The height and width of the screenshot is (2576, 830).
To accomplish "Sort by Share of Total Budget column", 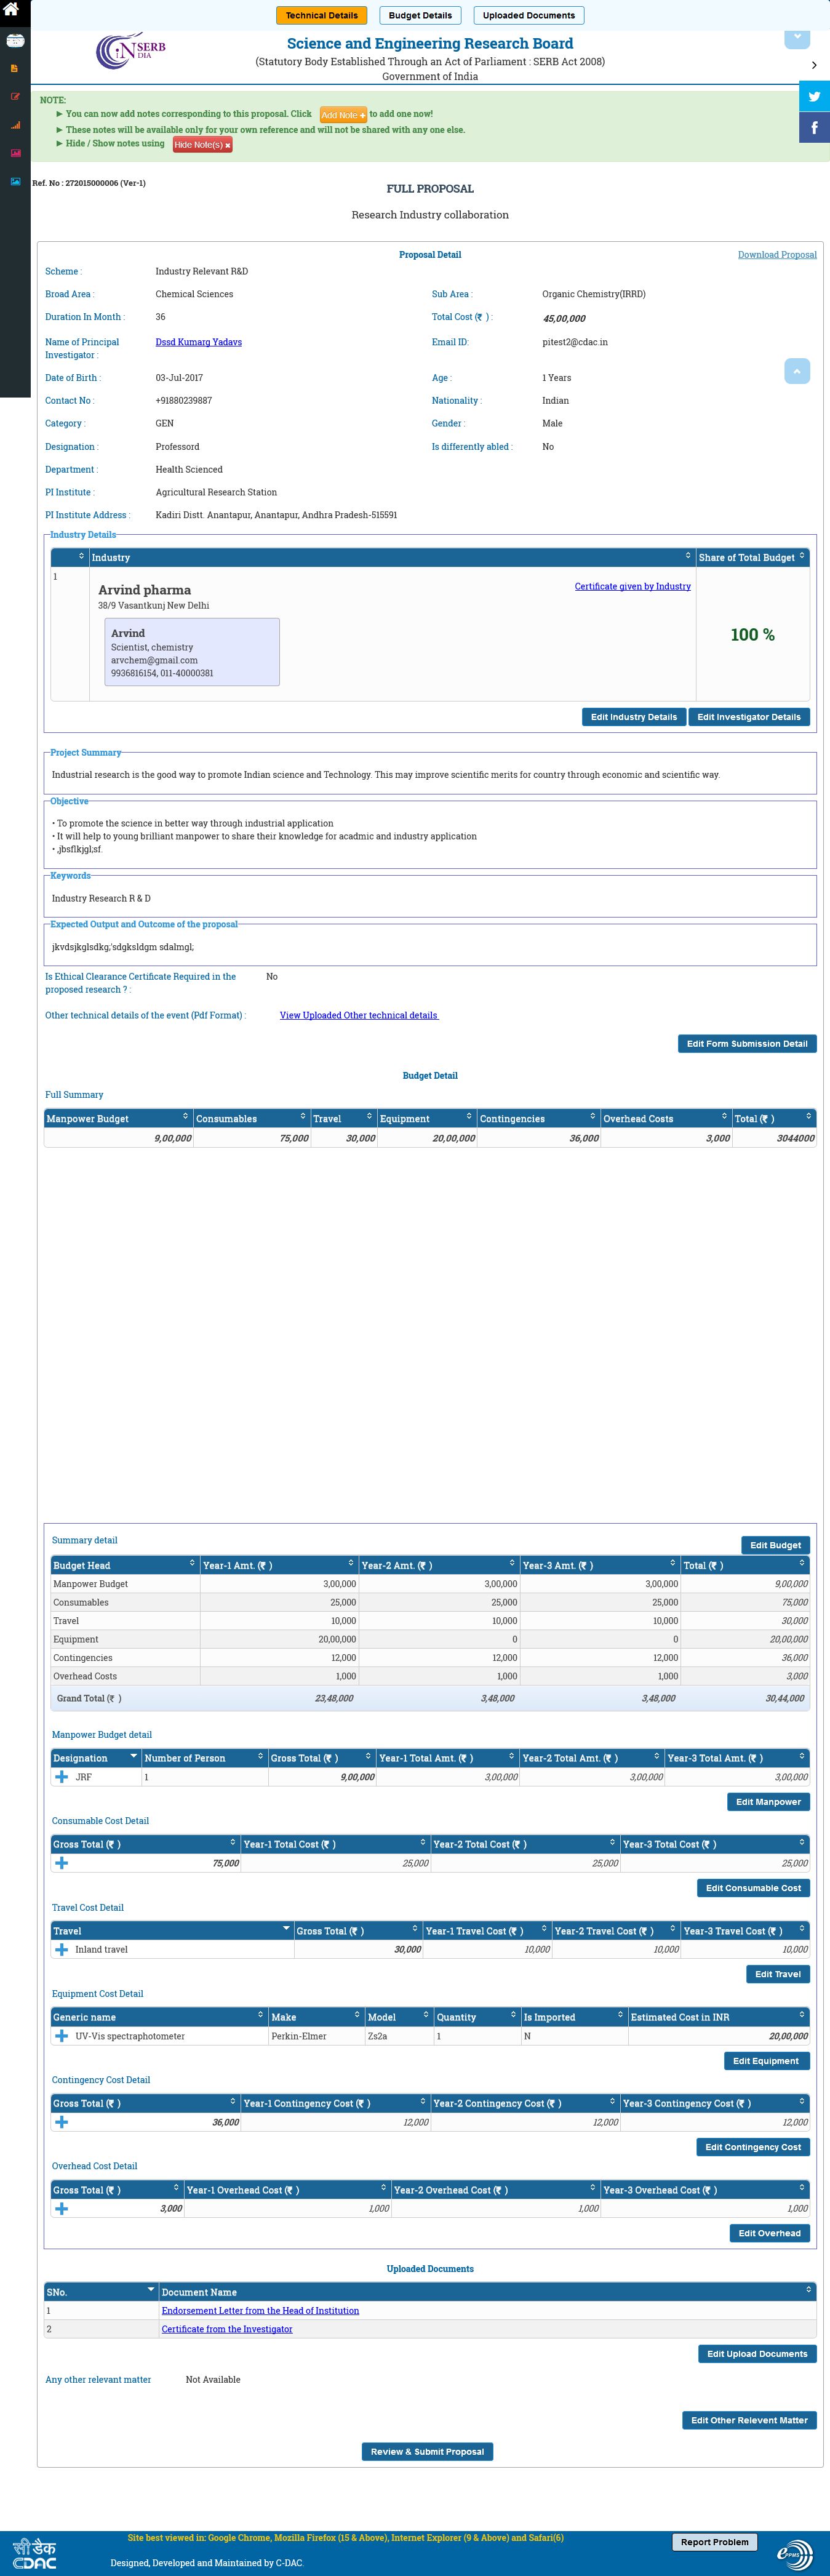I will click(x=752, y=557).
